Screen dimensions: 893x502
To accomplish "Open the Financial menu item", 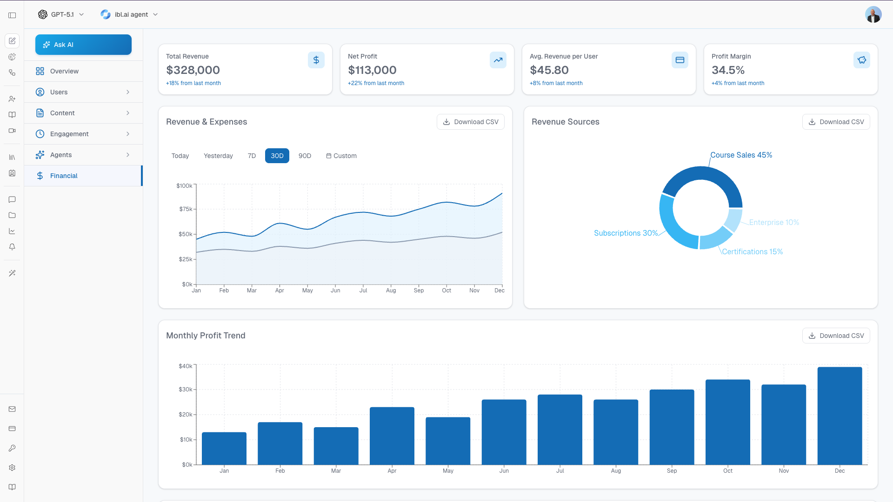I will tap(83, 176).
